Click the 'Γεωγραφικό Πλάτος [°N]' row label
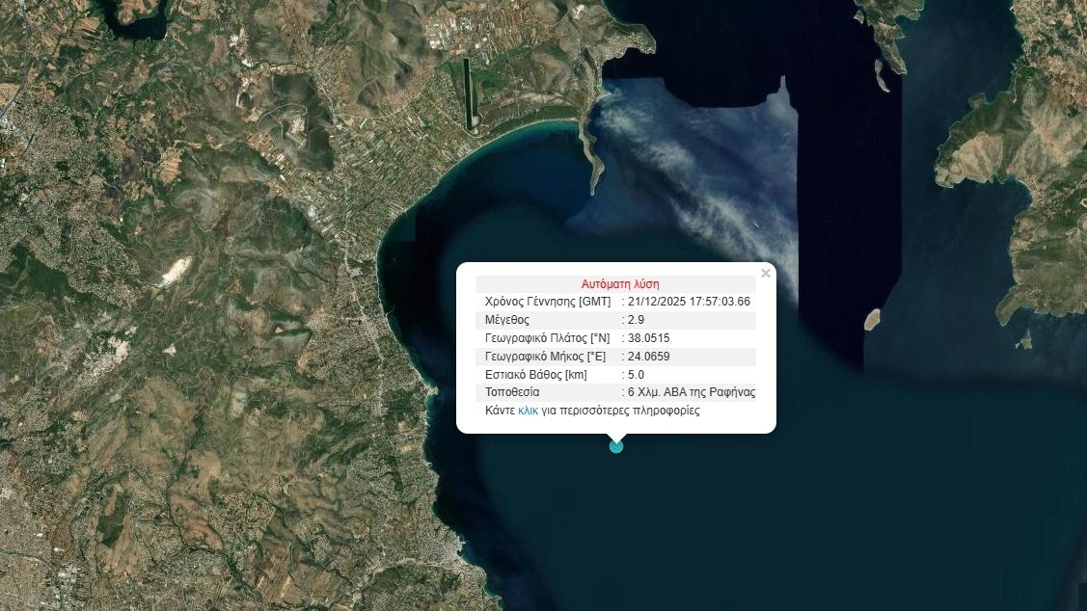 (x=547, y=338)
